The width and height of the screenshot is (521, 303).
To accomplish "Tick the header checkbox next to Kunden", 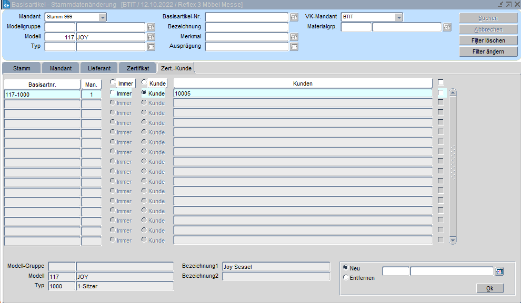I will (441, 82).
